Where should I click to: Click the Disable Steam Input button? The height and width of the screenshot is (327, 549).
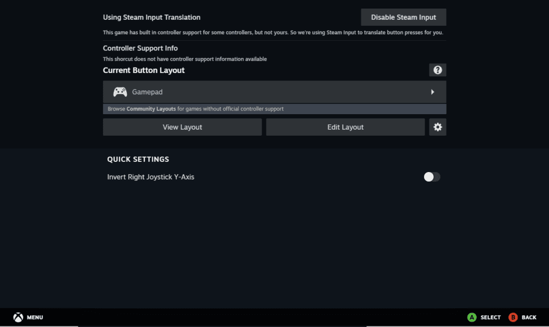click(x=403, y=17)
